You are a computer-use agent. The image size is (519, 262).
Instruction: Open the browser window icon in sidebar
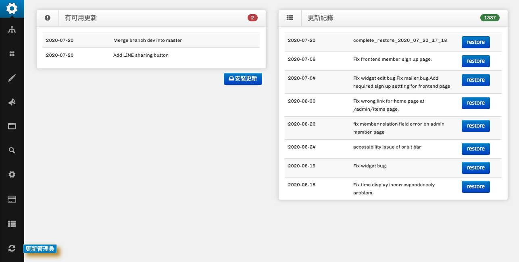[x=12, y=126]
